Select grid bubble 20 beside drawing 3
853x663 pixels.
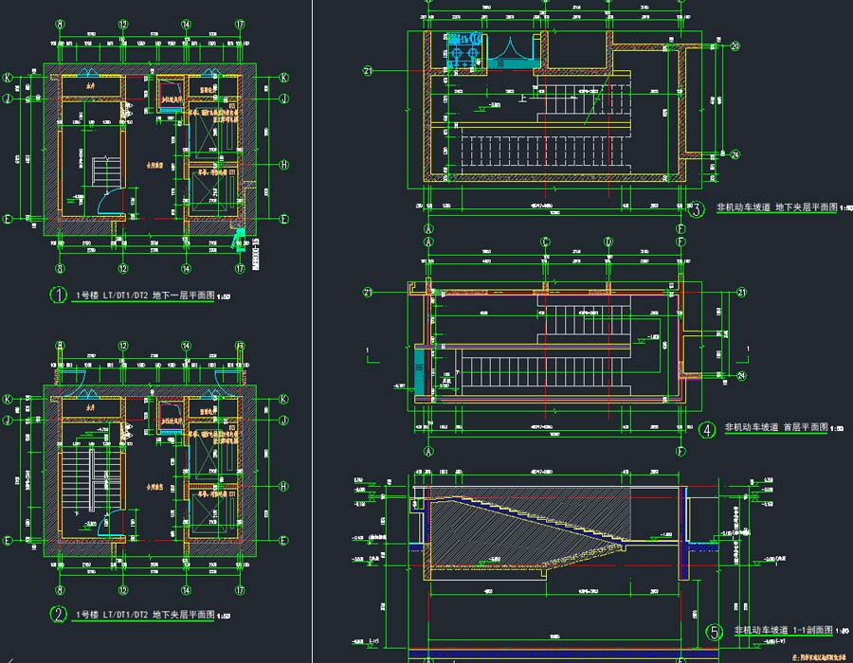[735, 45]
